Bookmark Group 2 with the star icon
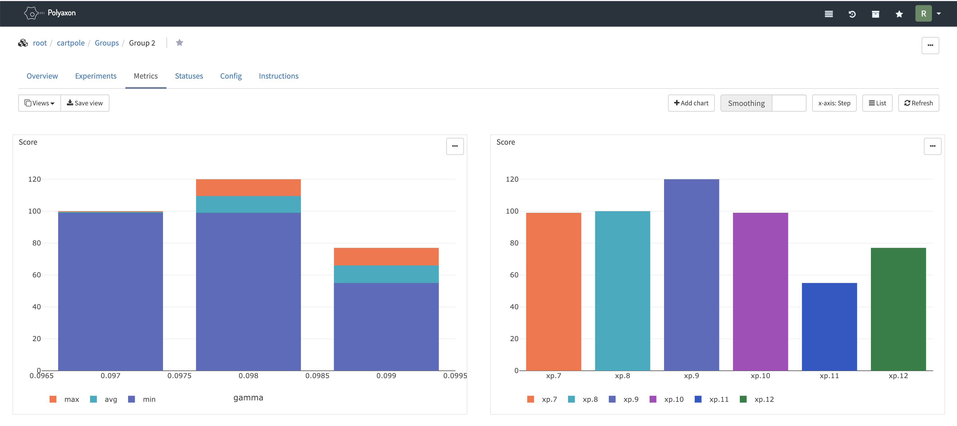 pyautogui.click(x=180, y=43)
